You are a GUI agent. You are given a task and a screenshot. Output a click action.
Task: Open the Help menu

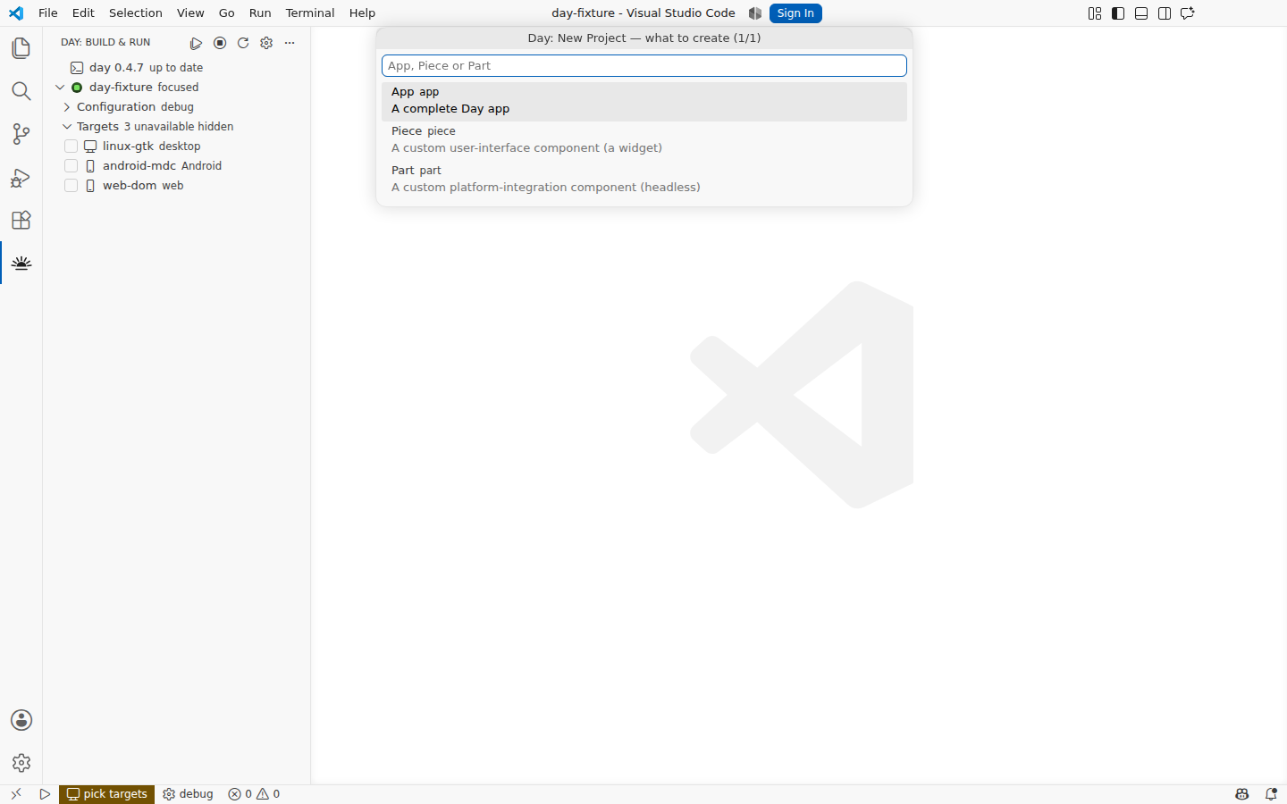[x=362, y=13]
